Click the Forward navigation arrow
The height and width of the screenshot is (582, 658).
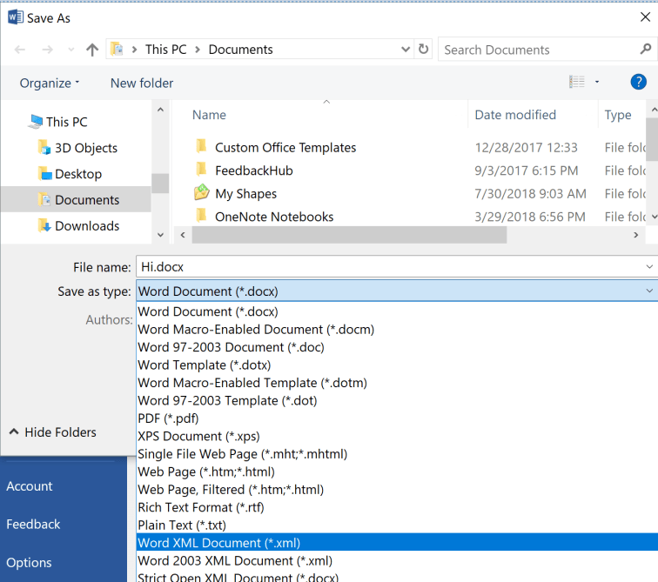(x=47, y=50)
